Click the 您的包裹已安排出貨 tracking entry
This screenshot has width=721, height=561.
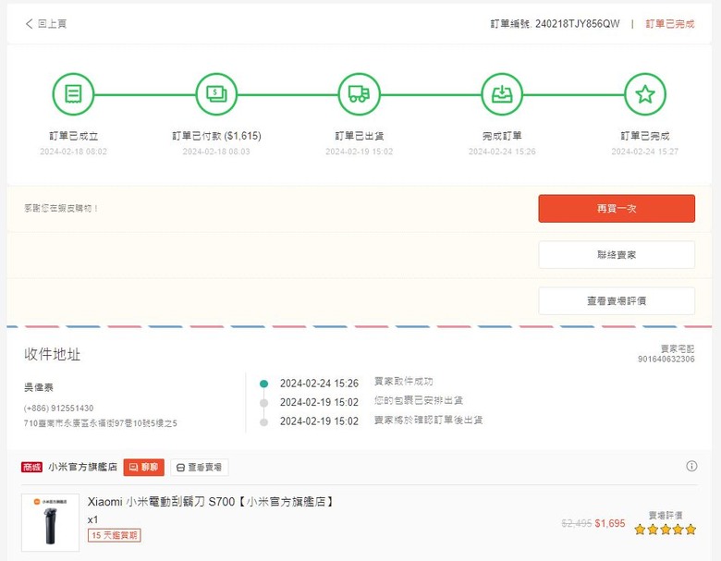coord(419,400)
